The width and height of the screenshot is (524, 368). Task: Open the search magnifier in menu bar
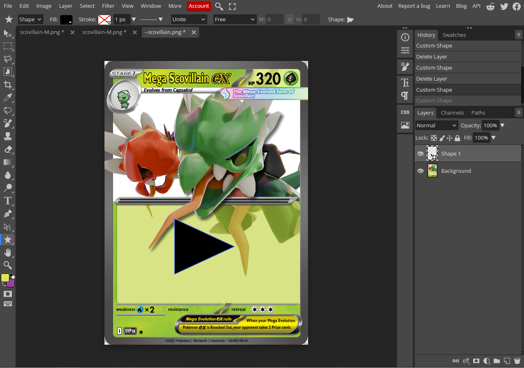[x=219, y=6]
